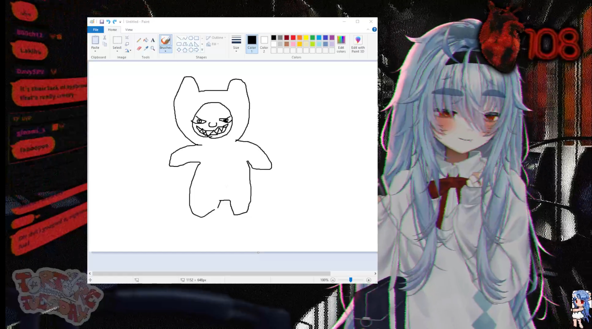Select the Fill with color bucket tool
Image resolution: width=592 pixels, height=329 pixels.
pyautogui.click(x=146, y=40)
